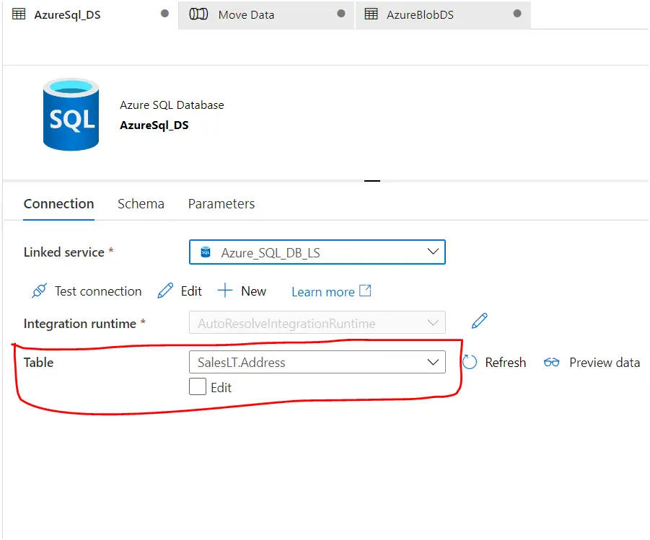Click the SQL icon inside Linked service dropdown

point(206,252)
